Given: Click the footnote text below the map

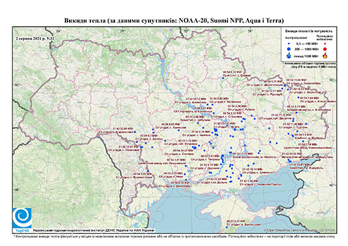Looking at the screenshot, I should click(174, 236).
